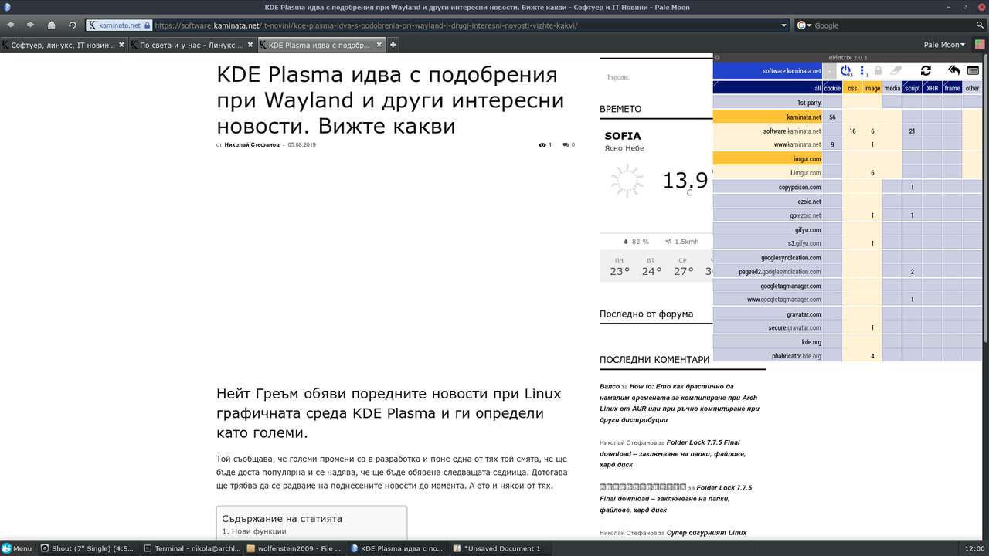Click the eMatrix padlock save icon

[879, 70]
